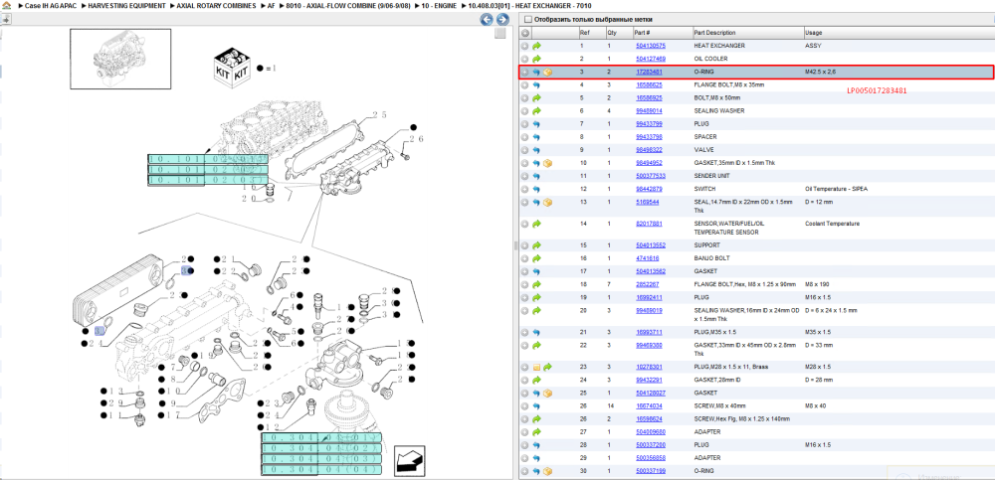Open HARVESTING EQUIPMENT breadcrumb

[x=127, y=5]
